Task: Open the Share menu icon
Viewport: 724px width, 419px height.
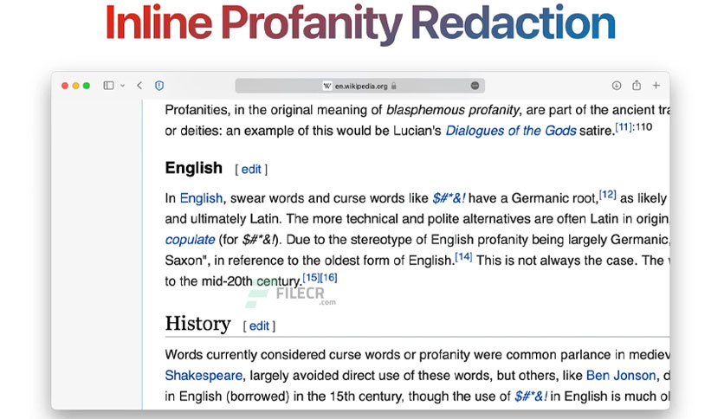Action: pos(637,85)
